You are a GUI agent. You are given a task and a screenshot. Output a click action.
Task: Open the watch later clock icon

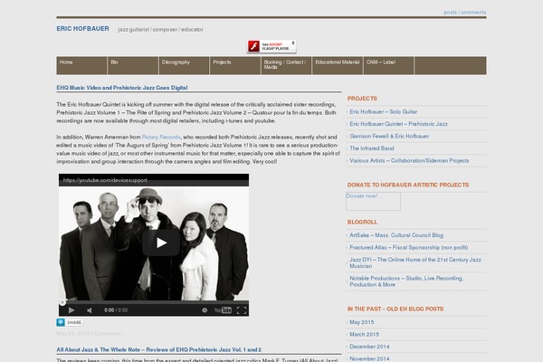coord(205,310)
